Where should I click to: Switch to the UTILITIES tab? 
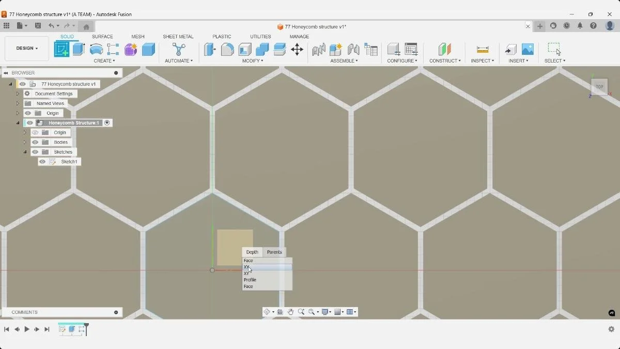(x=260, y=37)
